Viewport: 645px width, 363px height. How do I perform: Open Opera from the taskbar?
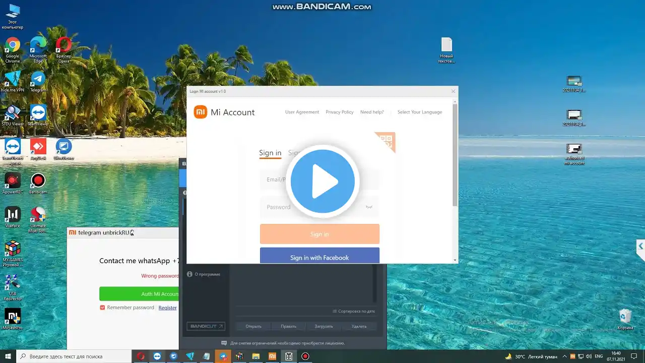coord(141,356)
